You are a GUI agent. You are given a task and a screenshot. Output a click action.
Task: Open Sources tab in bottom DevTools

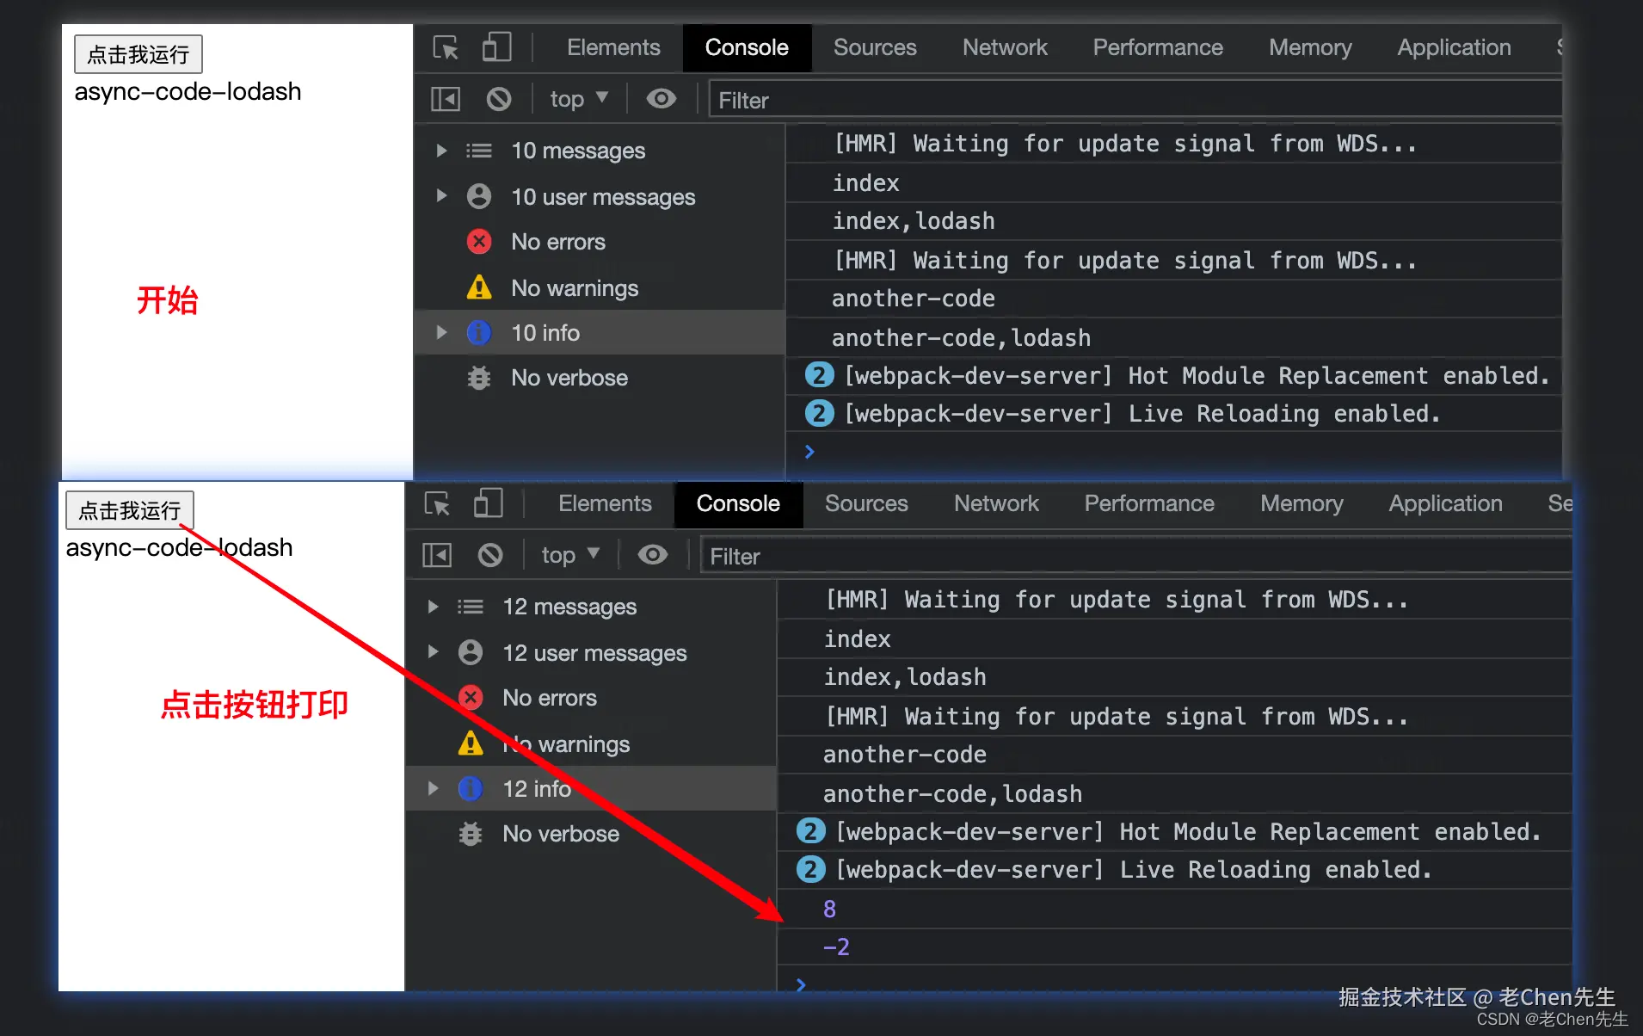click(x=866, y=503)
